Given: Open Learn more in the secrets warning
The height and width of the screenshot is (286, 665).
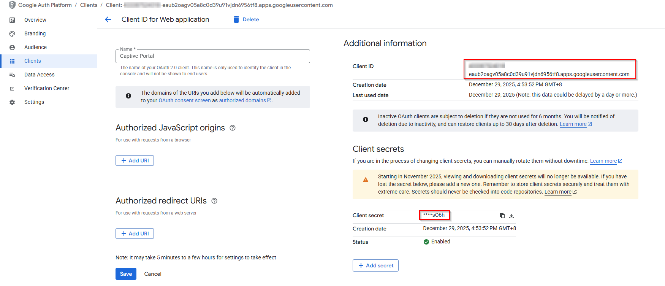Looking at the screenshot, I should (x=560, y=192).
